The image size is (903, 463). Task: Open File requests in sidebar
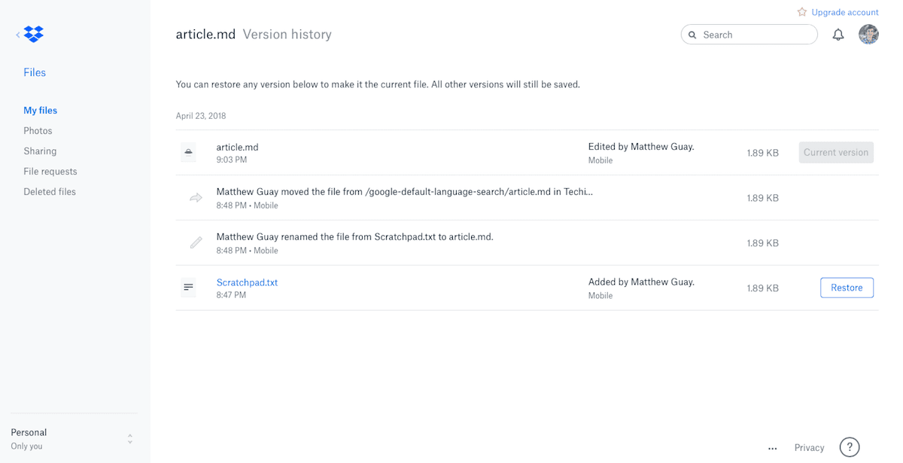50,172
